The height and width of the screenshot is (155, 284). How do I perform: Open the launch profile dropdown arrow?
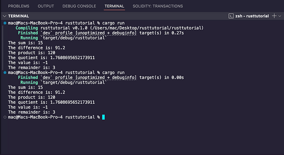280,16
